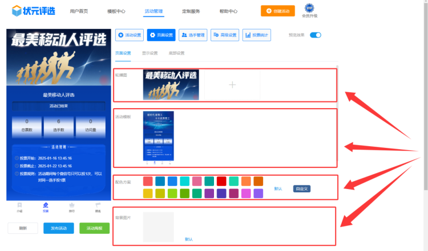Screen dimensions: 428x251
Task: Open 选手管理 contestant management
Action: tap(193, 35)
